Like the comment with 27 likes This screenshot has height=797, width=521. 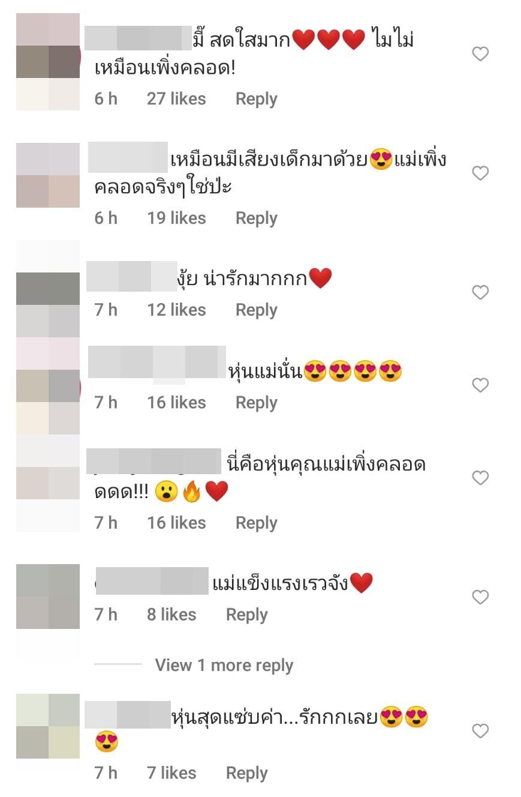[x=480, y=54]
